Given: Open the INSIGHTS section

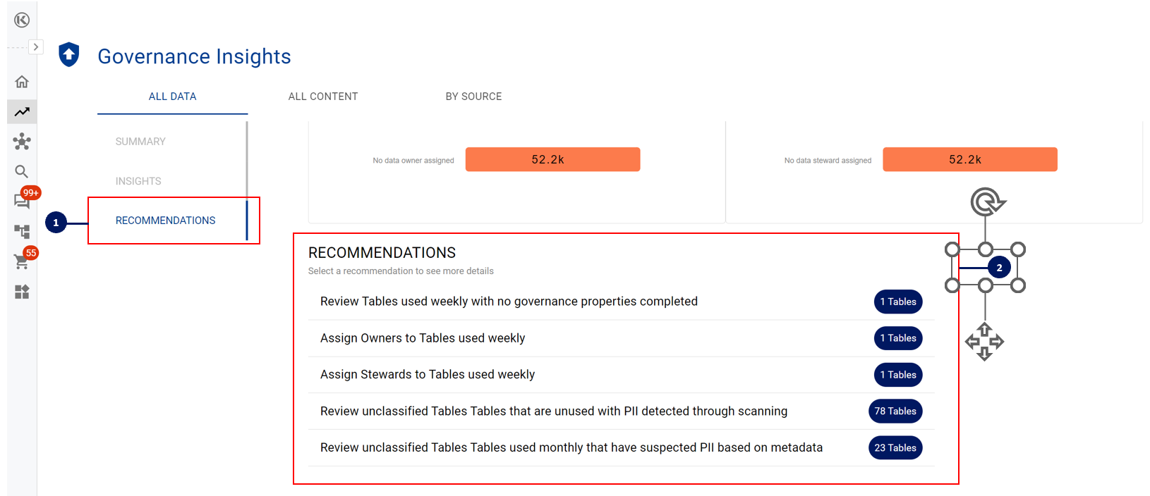Looking at the screenshot, I should click(138, 181).
